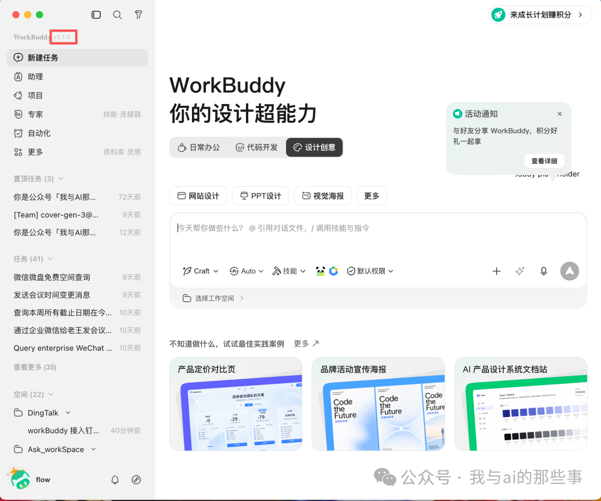
Task: Click the link icon beside the bell
Action: (x=136, y=479)
